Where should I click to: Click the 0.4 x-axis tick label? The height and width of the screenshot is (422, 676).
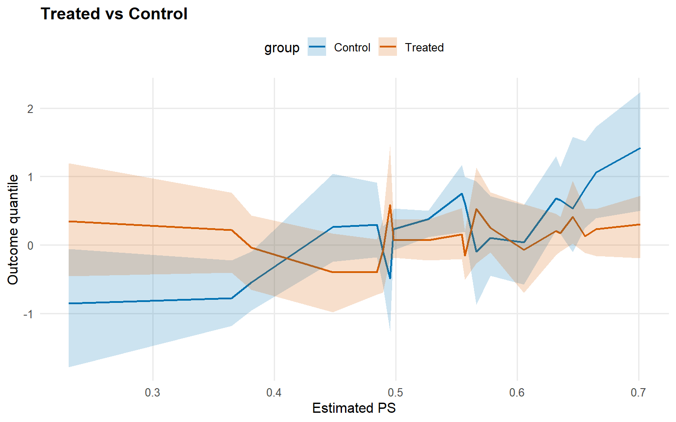click(274, 393)
